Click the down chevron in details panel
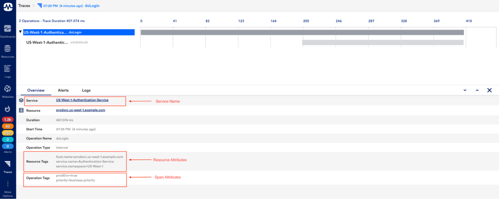499x199 pixels. point(465,90)
